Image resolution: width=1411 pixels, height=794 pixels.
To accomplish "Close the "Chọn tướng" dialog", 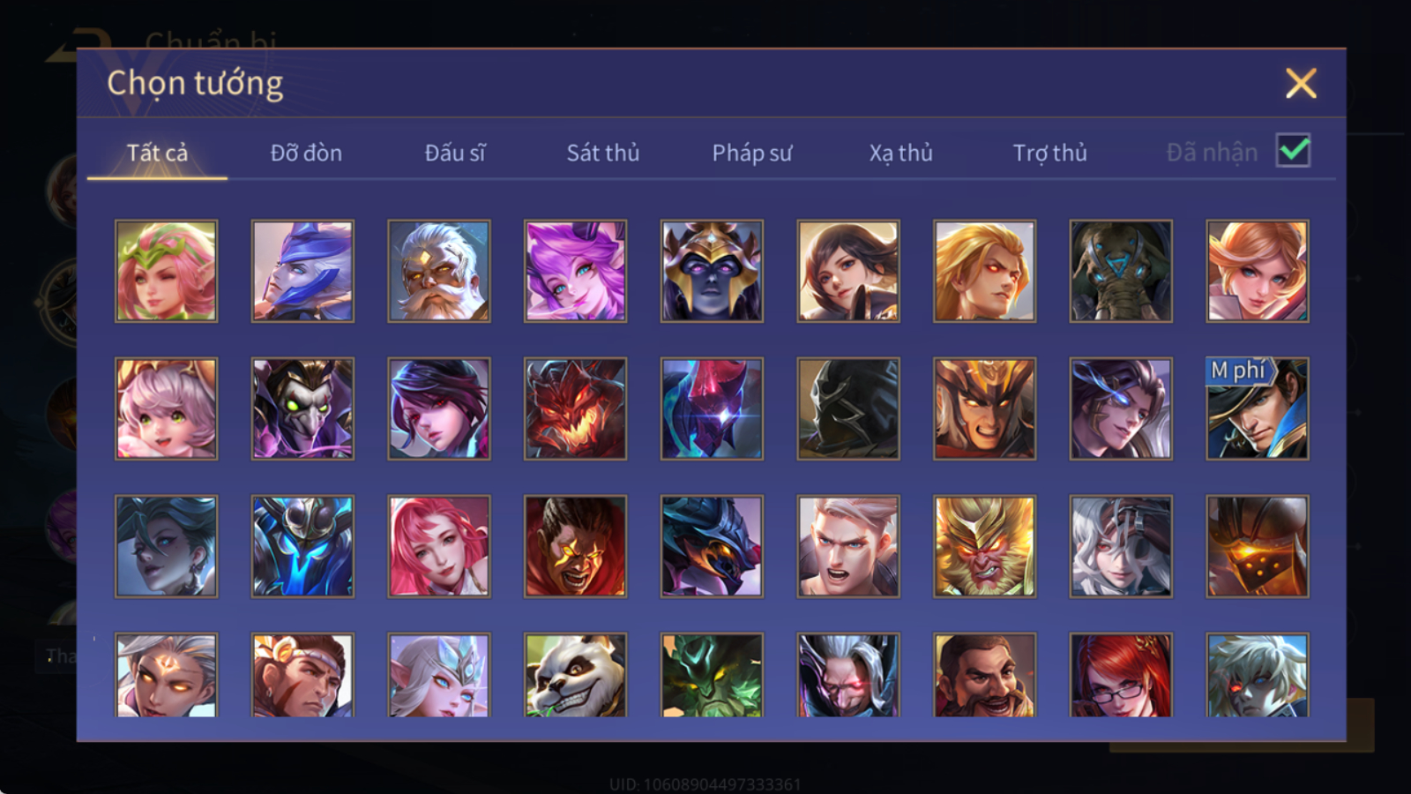I will [1301, 84].
